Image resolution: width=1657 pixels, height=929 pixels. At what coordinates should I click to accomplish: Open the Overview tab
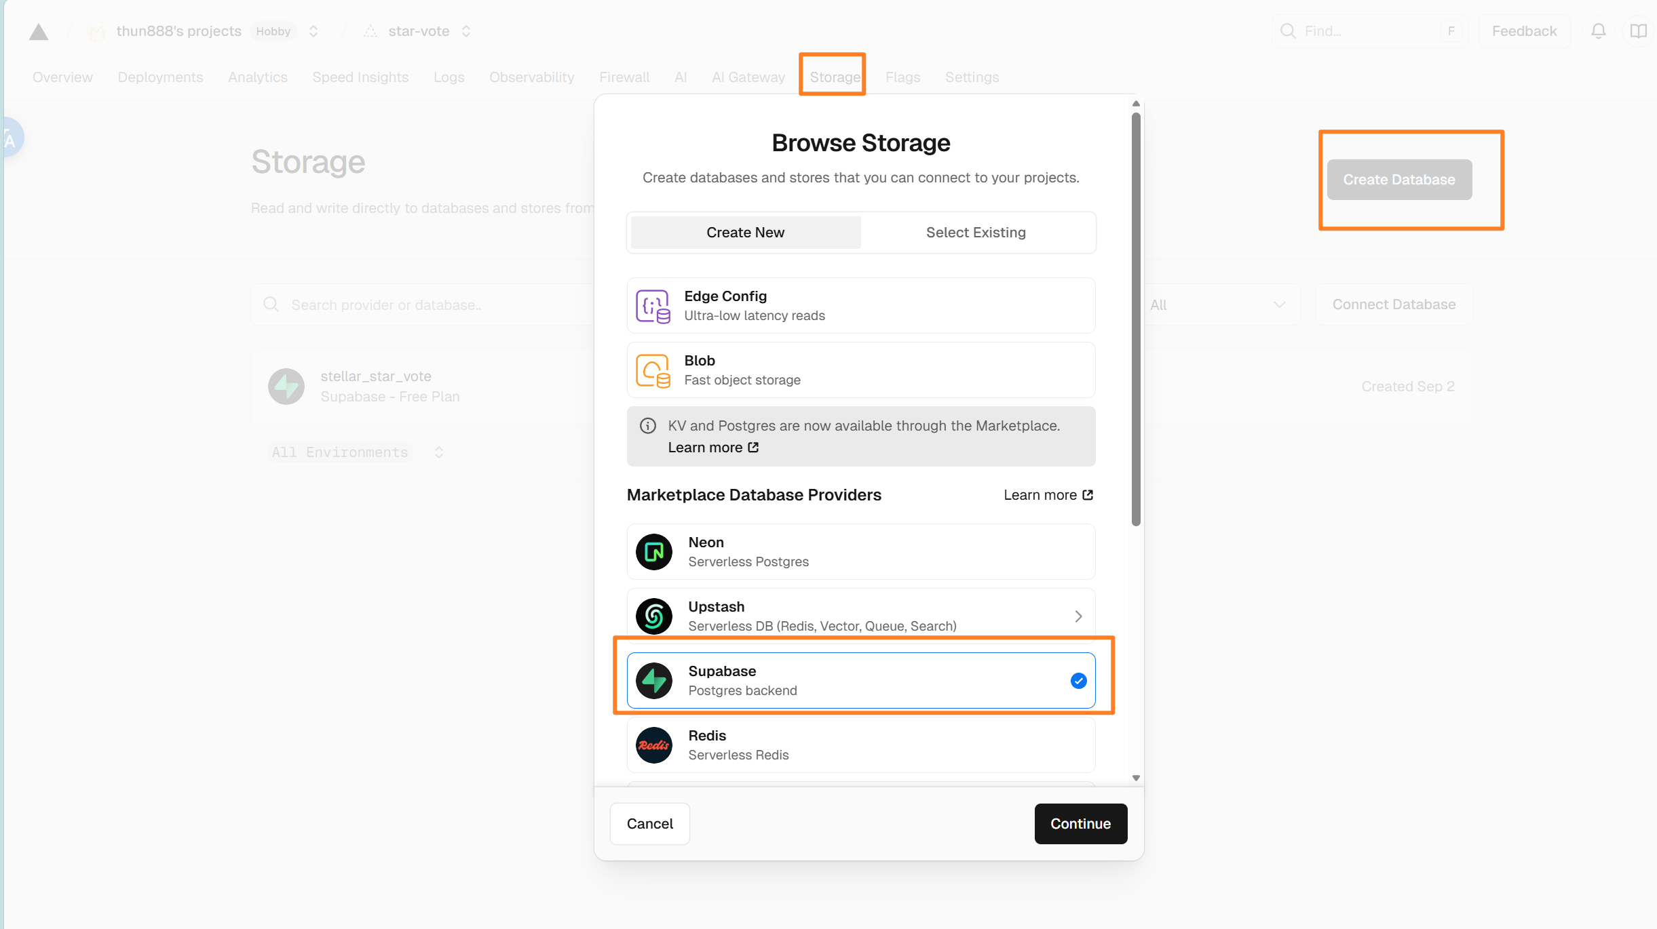(x=62, y=77)
